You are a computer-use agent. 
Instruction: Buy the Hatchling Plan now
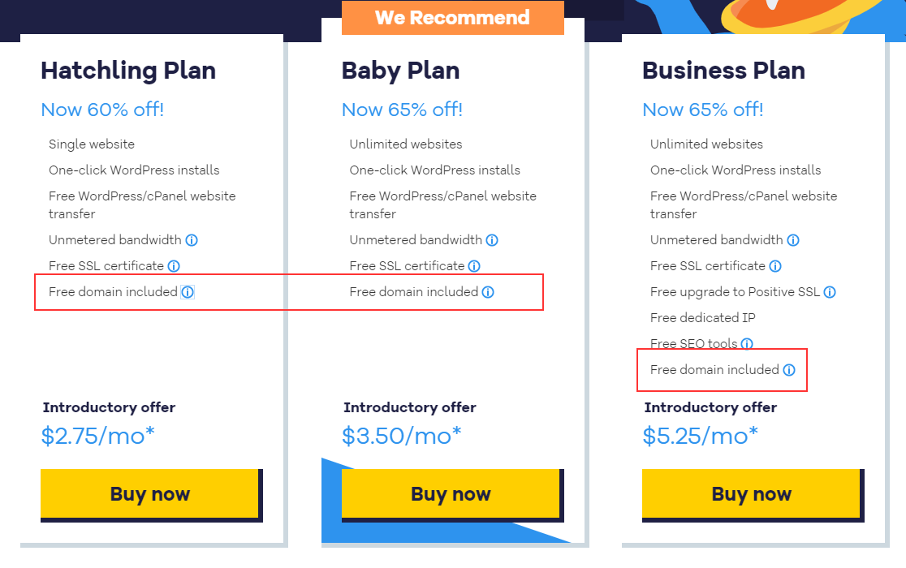pos(150,494)
